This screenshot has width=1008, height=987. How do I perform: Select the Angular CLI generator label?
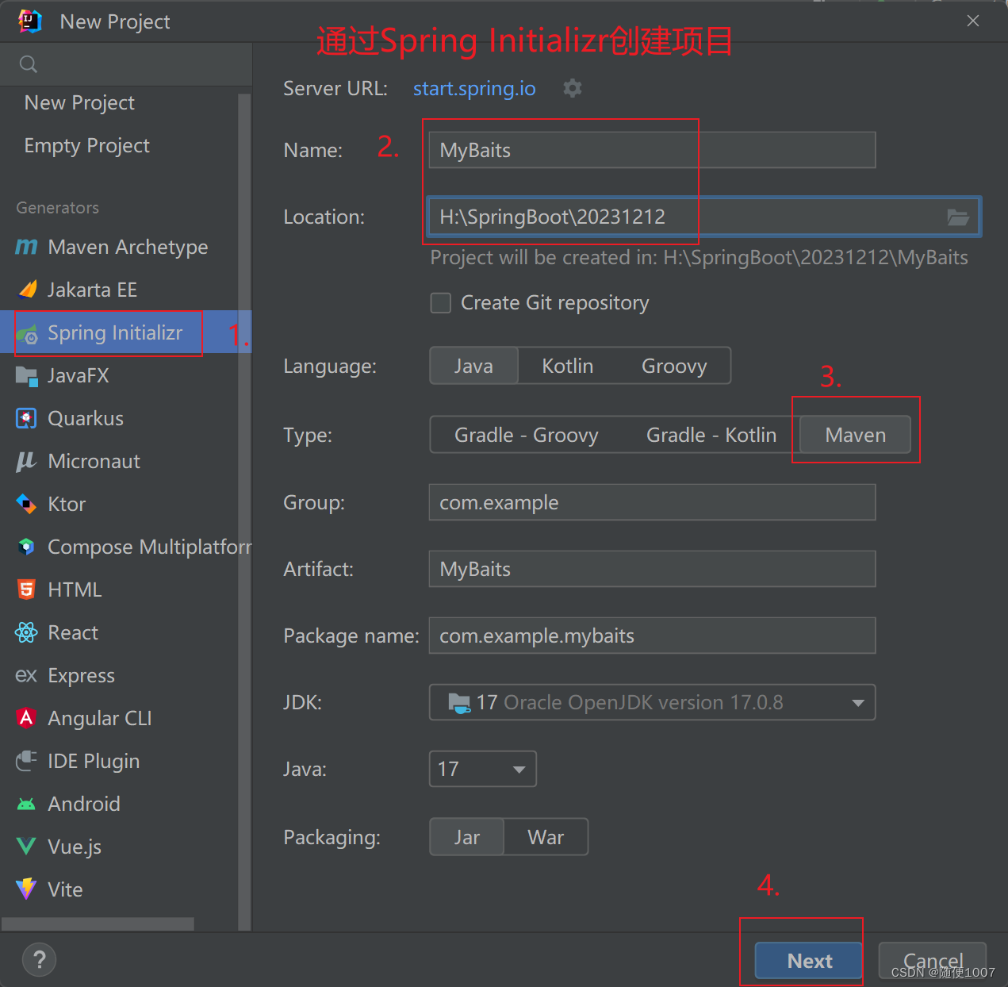[x=100, y=718]
